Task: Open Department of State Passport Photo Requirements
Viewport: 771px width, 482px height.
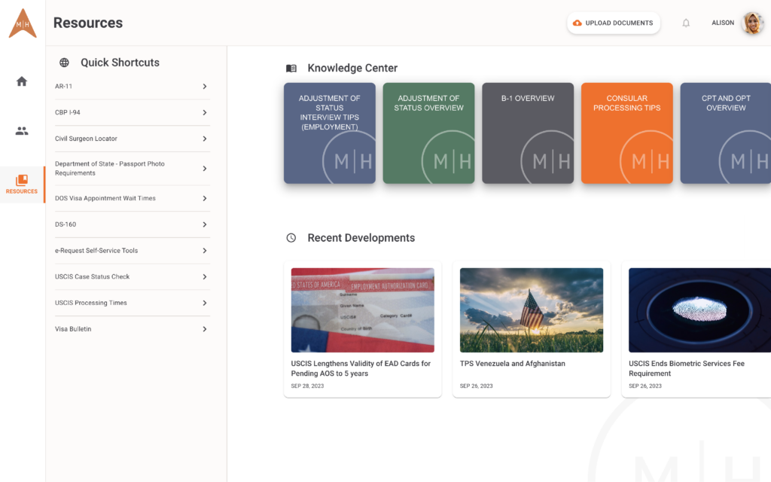Action: [x=110, y=169]
